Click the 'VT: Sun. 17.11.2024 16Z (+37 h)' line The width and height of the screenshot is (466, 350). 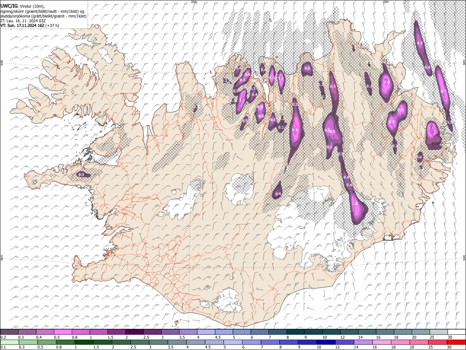[x=30, y=26]
